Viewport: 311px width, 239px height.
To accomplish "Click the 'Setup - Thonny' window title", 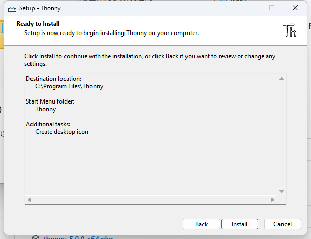I will [40, 8].
